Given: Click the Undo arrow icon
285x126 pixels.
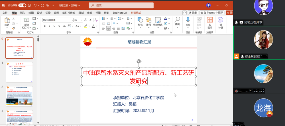Looking at the screenshot, I should point(35,5).
